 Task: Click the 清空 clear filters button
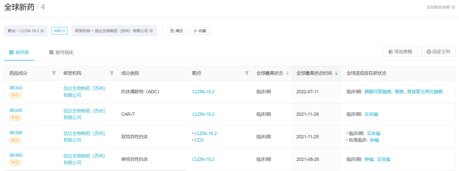(178, 31)
